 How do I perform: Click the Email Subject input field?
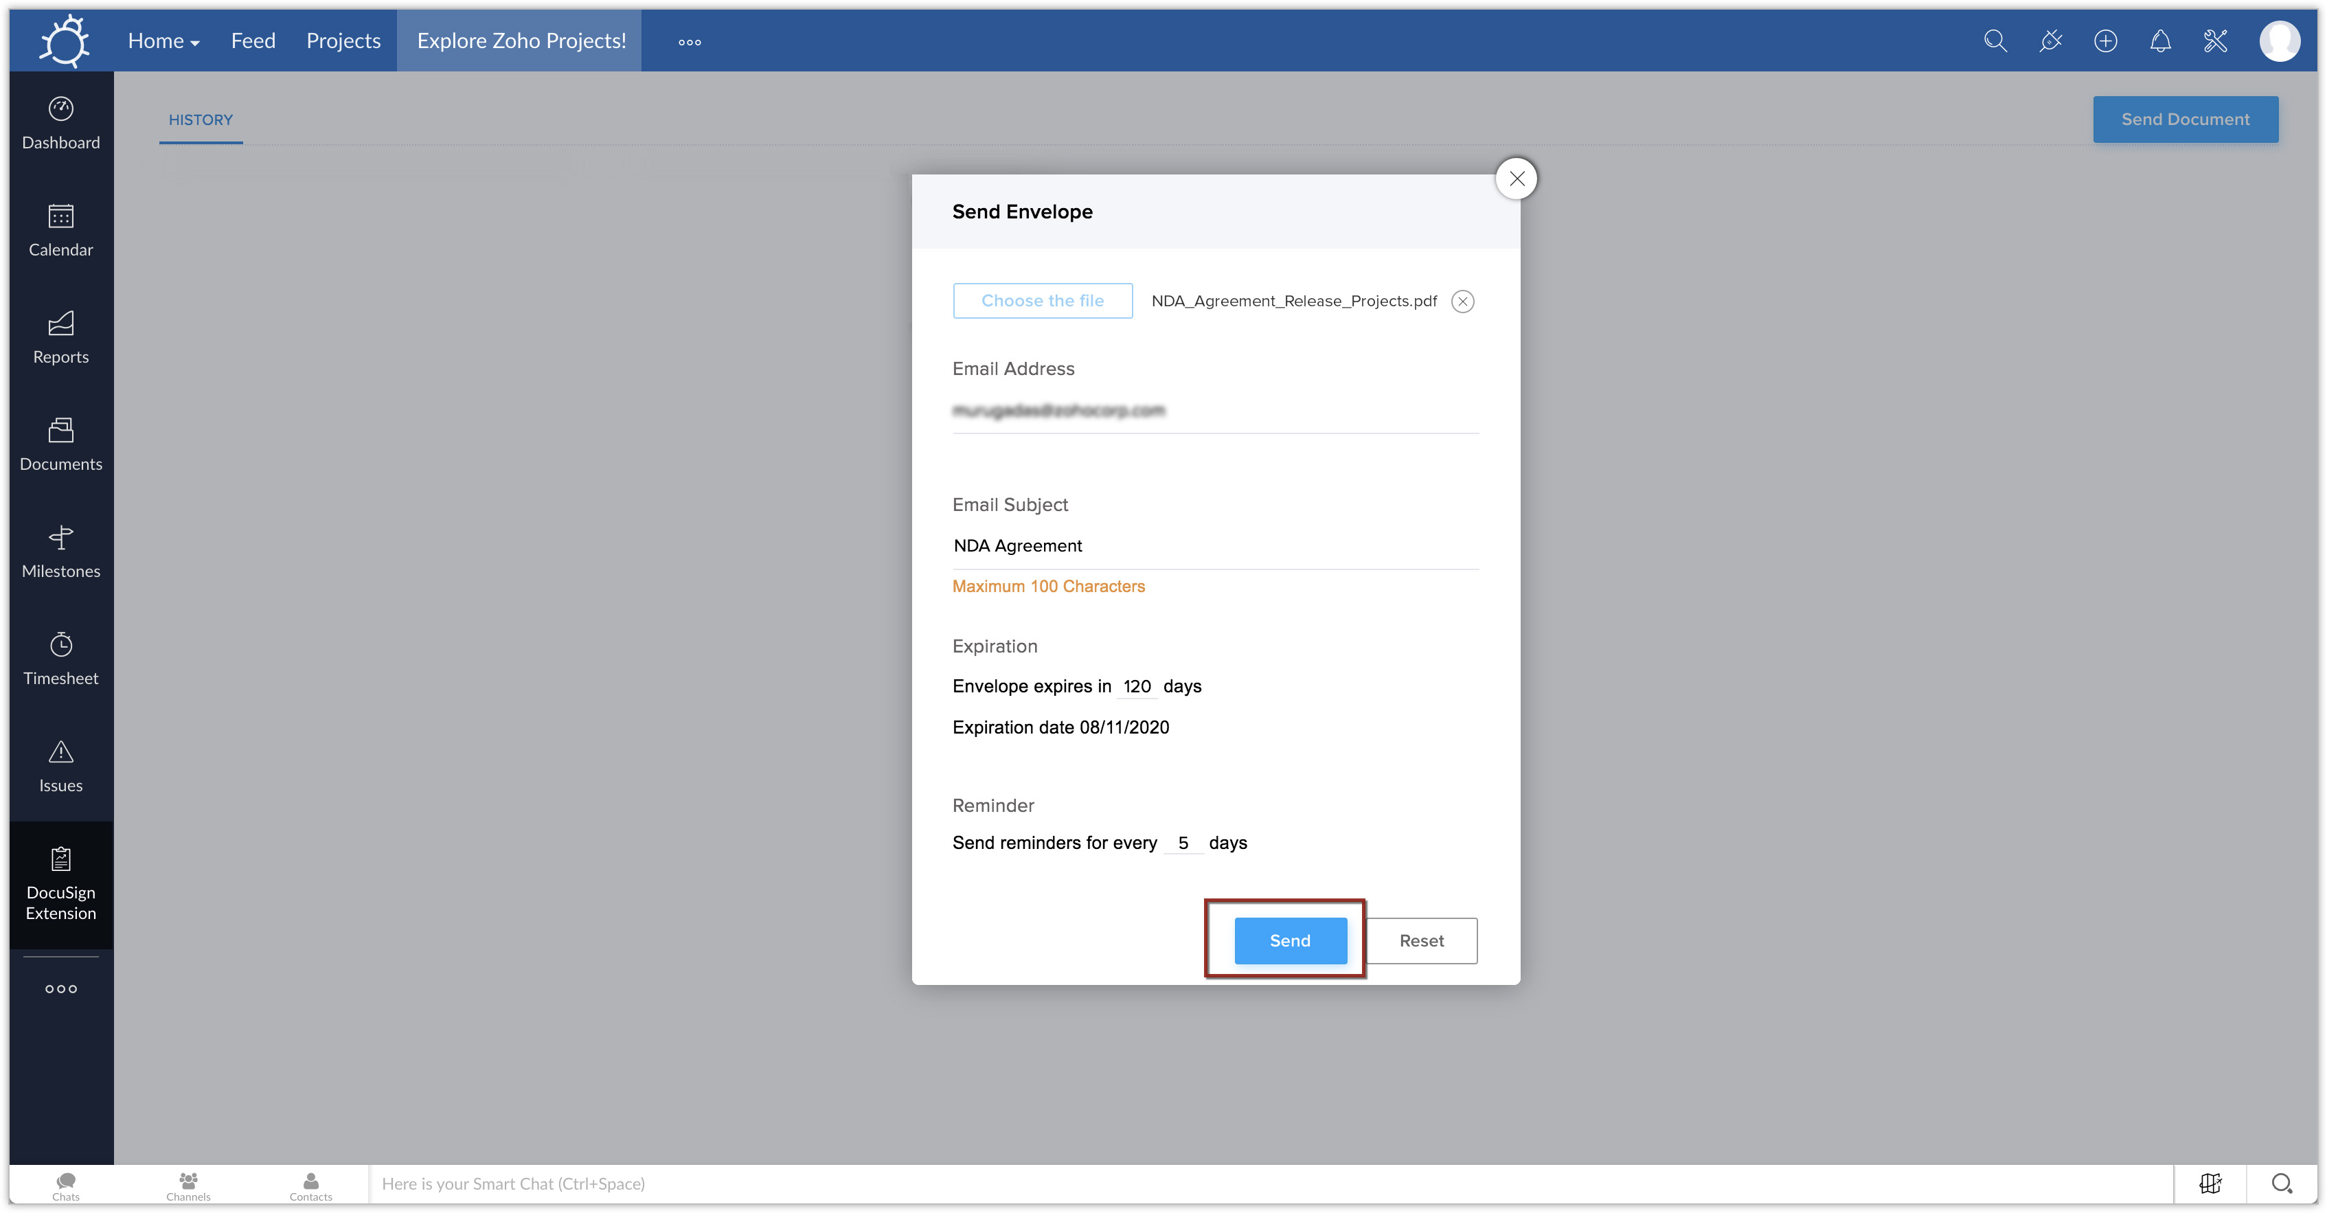pos(1215,545)
